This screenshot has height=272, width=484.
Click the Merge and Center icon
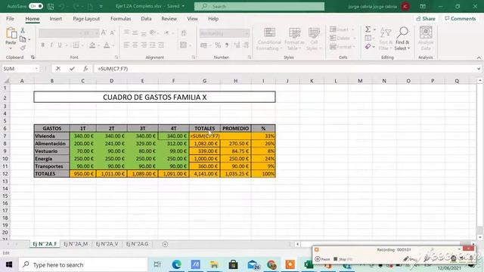pos(183,45)
